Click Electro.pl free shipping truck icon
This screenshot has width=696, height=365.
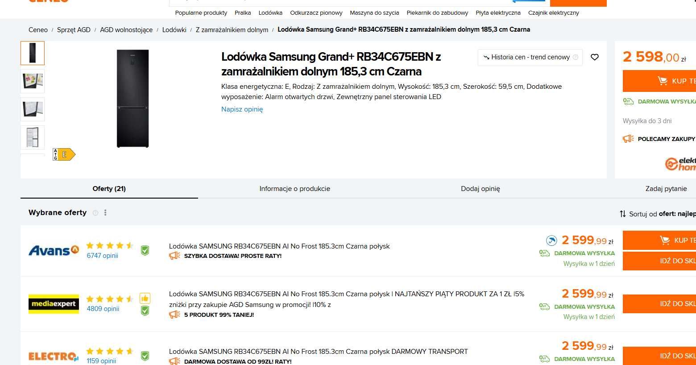pos(544,359)
